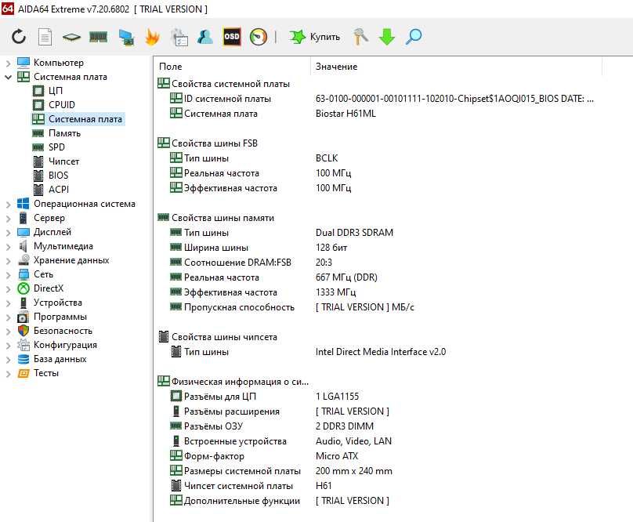
Task: Expand the Сервер tree node
Action: tap(8, 219)
